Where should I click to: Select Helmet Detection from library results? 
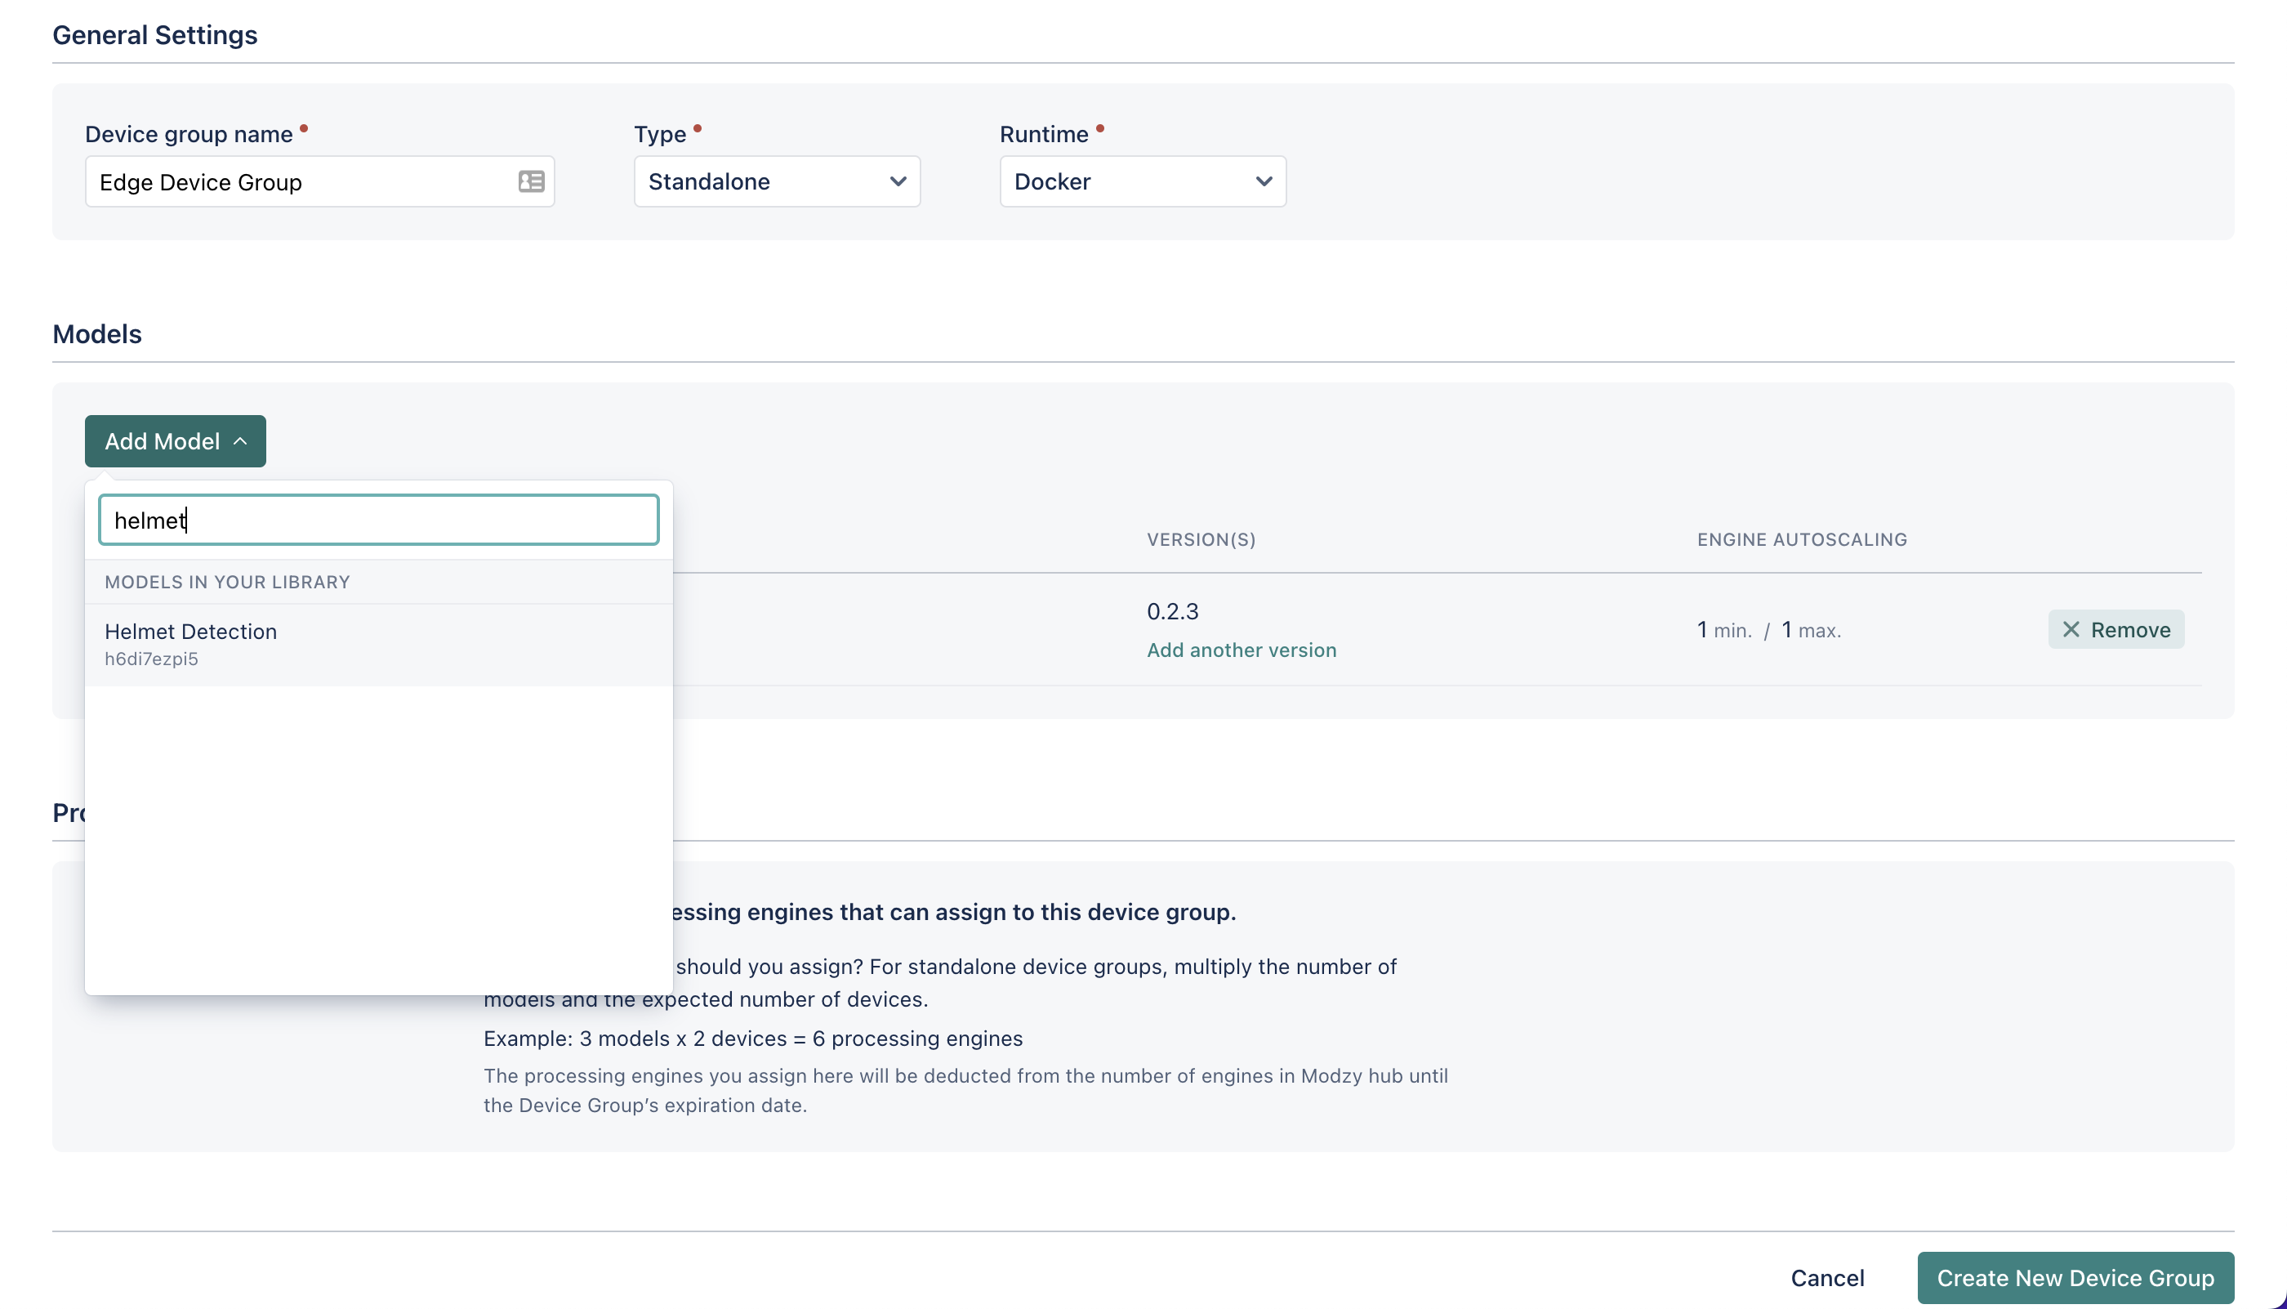click(x=190, y=631)
